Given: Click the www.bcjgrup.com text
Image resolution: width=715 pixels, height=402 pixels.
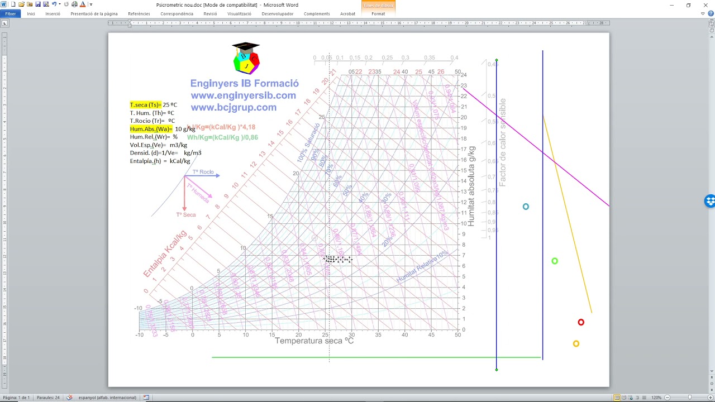Looking at the screenshot, I should tap(233, 107).
